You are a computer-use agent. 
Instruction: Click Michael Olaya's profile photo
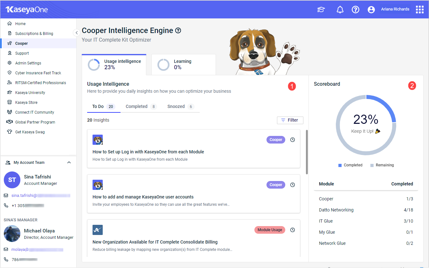tap(12, 234)
